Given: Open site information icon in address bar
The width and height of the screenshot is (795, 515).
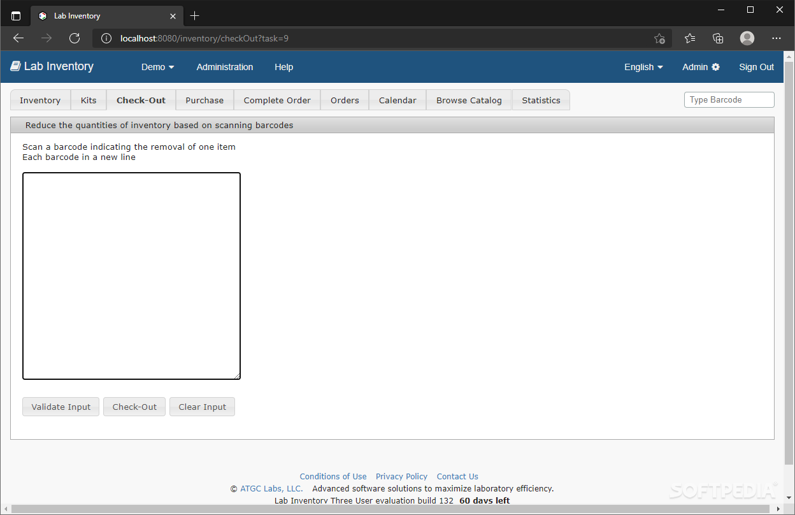Looking at the screenshot, I should 106,38.
